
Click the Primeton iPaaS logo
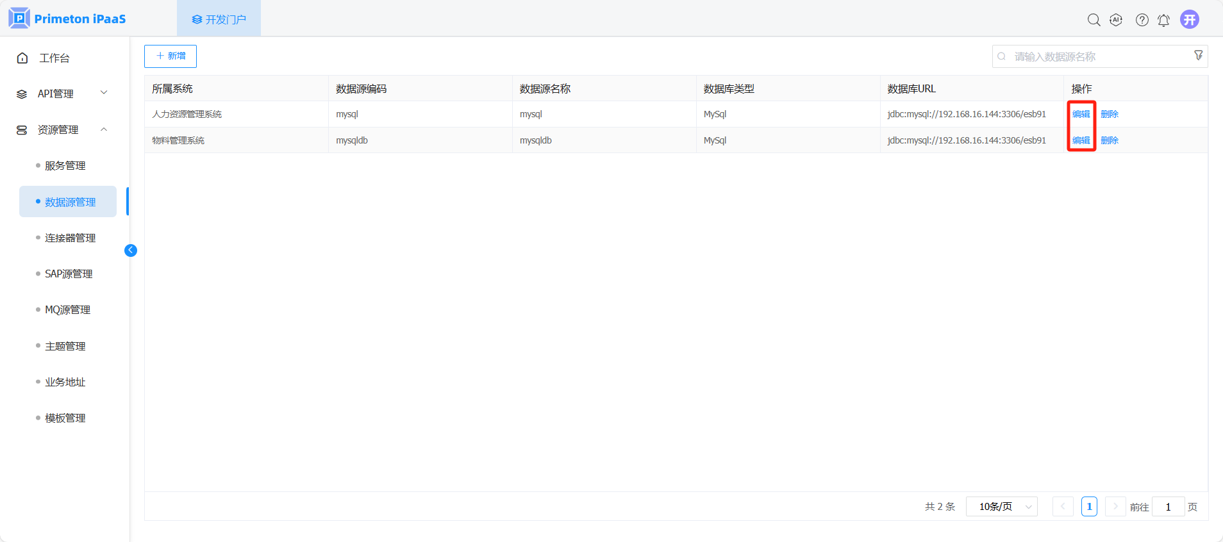(x=67, y=19)
